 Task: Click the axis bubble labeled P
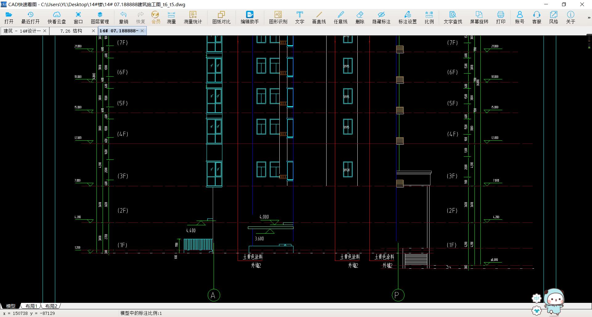coord(398,295)
